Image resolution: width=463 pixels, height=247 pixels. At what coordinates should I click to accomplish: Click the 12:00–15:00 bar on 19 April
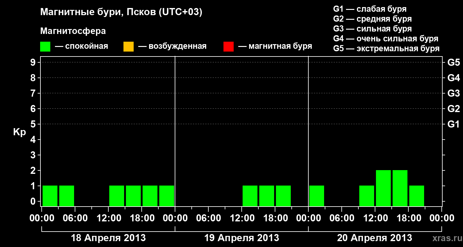point(250,196)
